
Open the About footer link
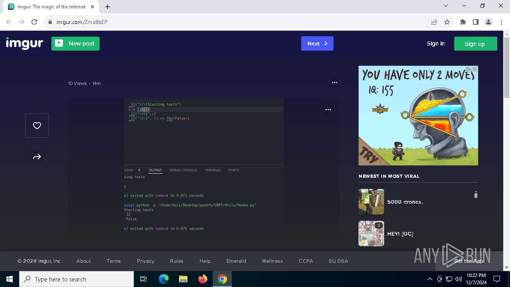[84, 261]
